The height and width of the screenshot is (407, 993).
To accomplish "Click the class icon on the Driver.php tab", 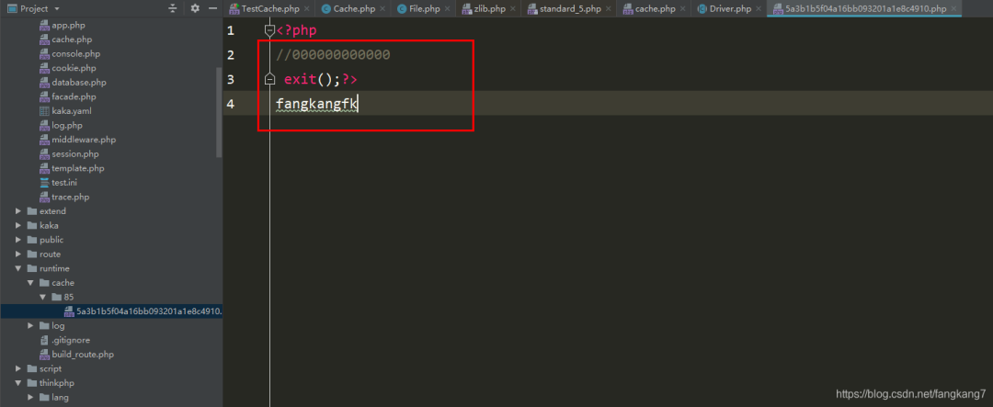I will (702, 9).
